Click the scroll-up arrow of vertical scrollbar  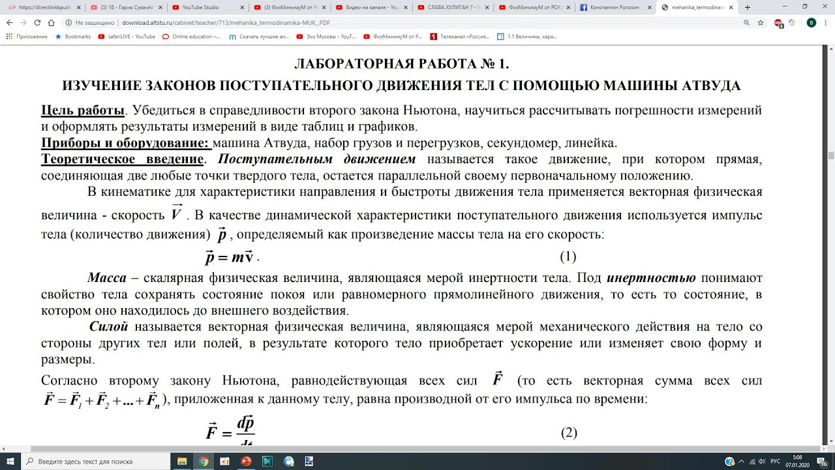click(x=830, y=48)
